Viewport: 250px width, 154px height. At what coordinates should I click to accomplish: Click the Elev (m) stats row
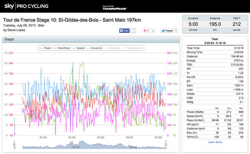click(x=215, y=133)
